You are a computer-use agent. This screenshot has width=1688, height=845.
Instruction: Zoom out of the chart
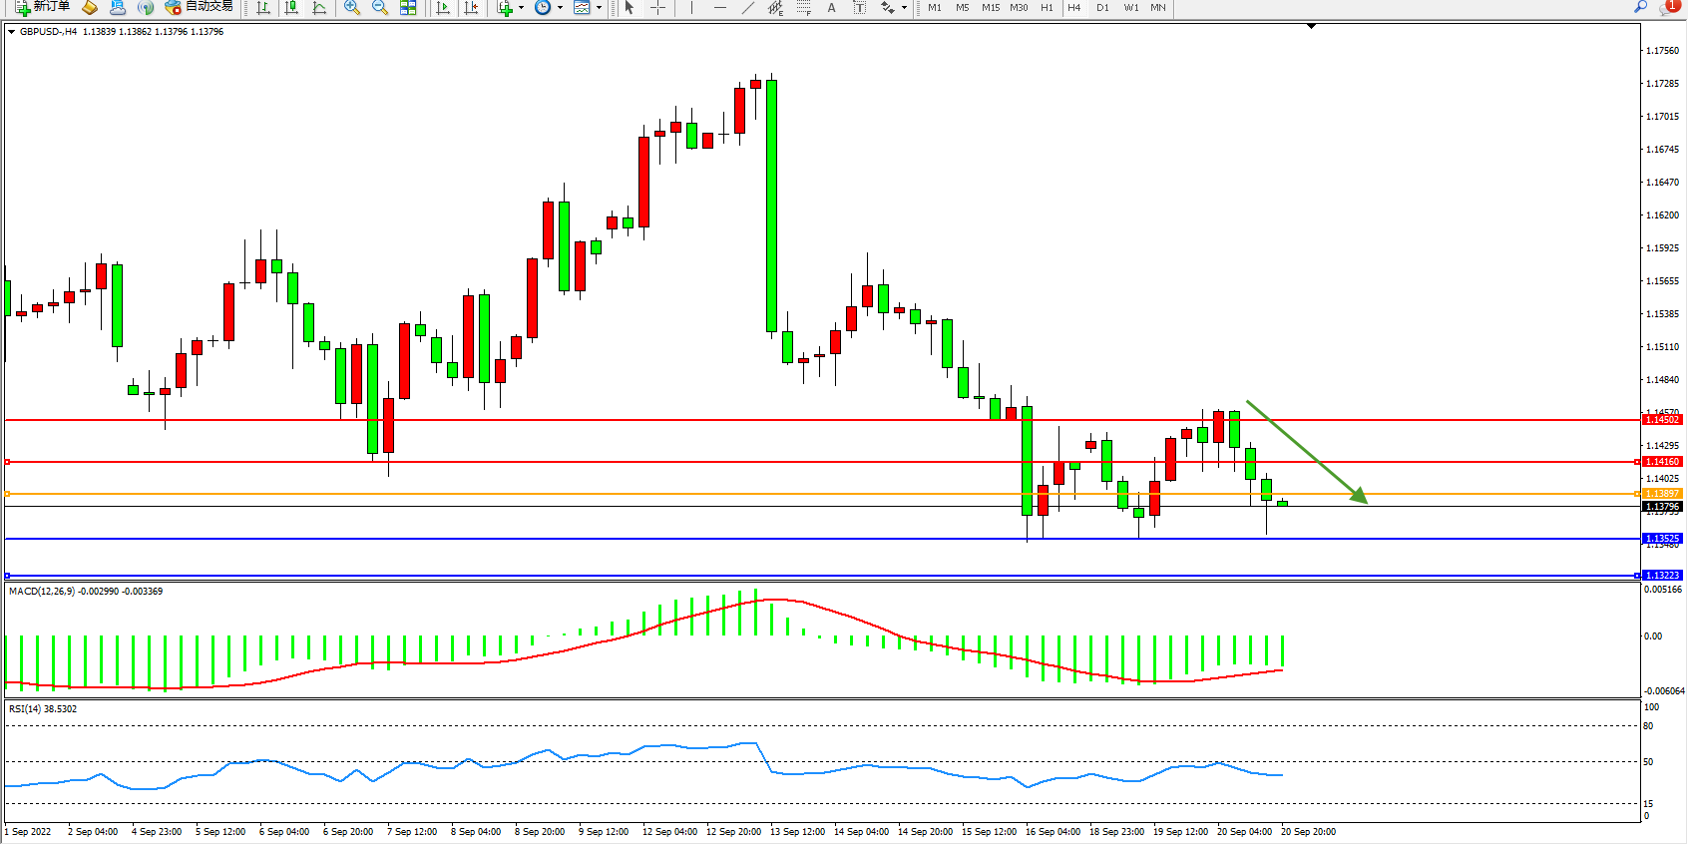[379, 8]
